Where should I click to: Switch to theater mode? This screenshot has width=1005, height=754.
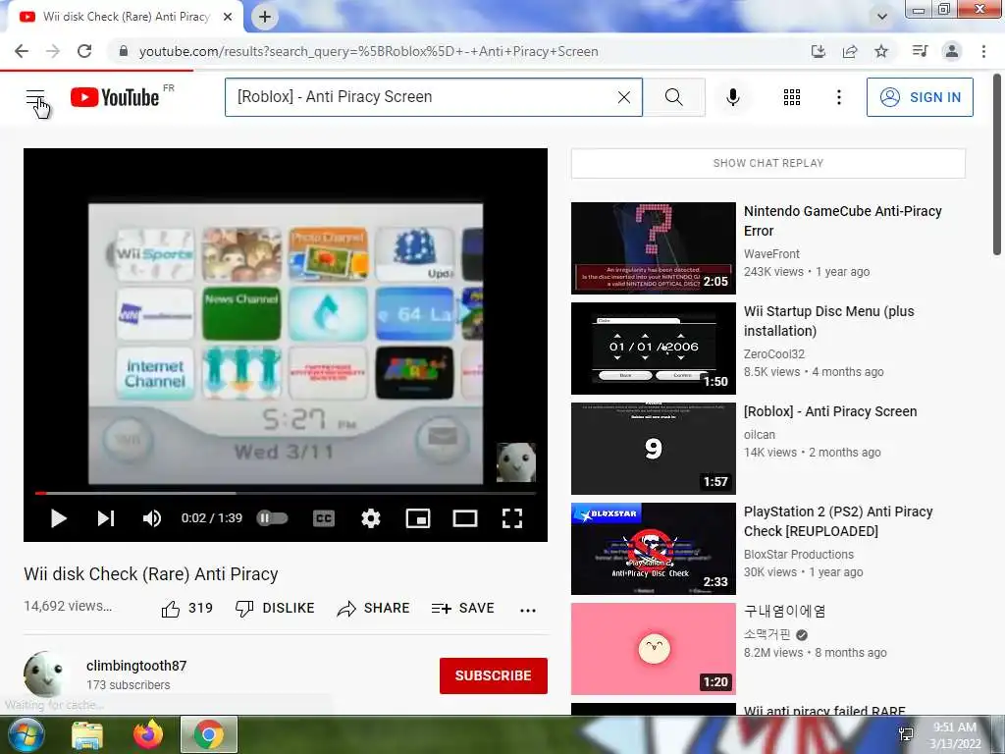click(464, 518)
